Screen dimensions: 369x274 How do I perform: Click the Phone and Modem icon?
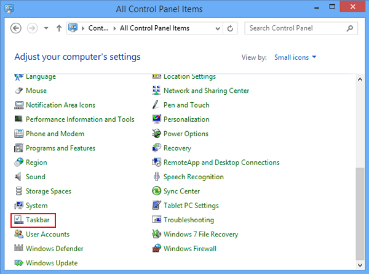[x=19, y=134]
